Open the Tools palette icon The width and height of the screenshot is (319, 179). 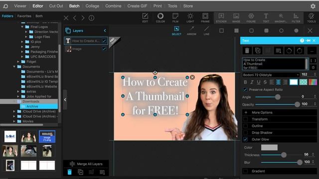(311, 18)
